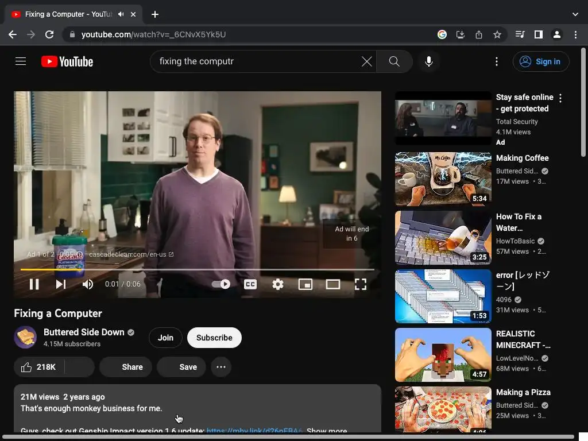
Task: Subscribe to Buttered Side Down
Action: [214, 338]
